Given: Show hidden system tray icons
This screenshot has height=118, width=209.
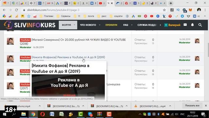Looking at the screenshot, I should [140, 114].
